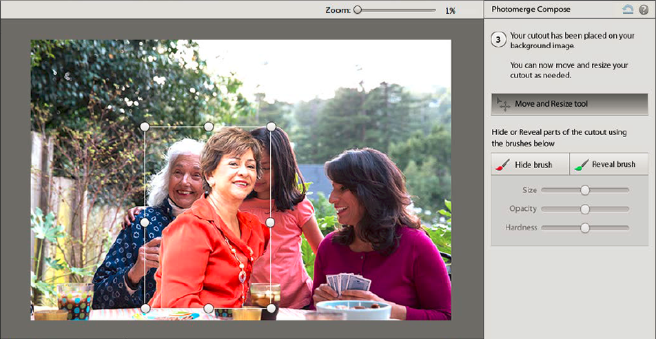The height and width of the screenshot is (339, 656).
Task: Open help via the question mark icon
Action: pos(644,10)
